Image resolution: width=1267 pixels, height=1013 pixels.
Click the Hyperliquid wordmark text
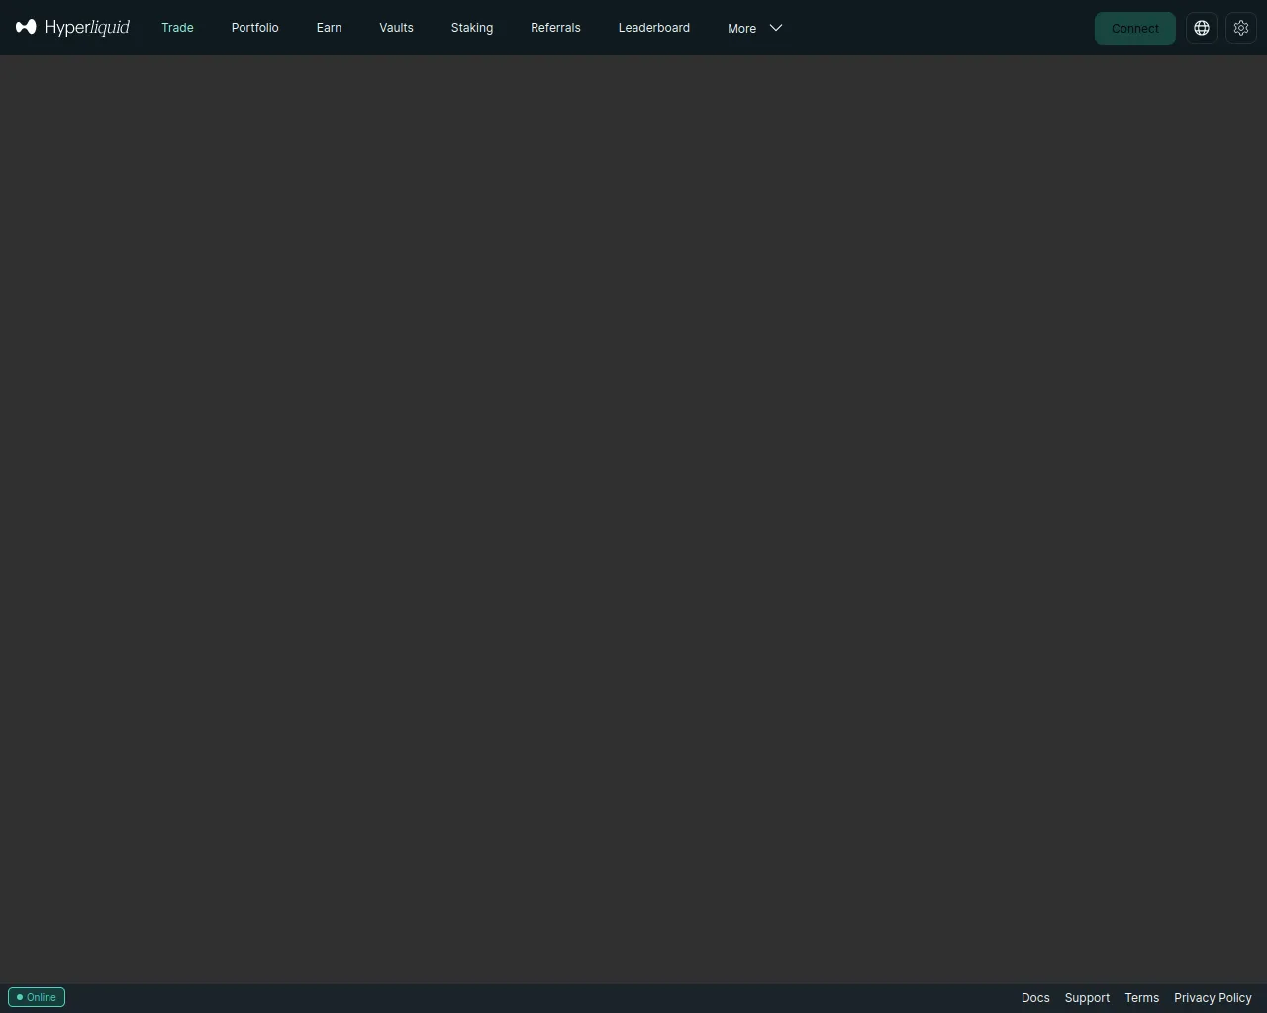click(x=87, y=27)
